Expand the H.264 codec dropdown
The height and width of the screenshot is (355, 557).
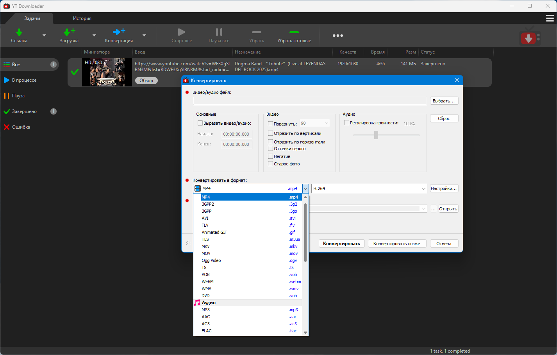click(x=423, y=188)
